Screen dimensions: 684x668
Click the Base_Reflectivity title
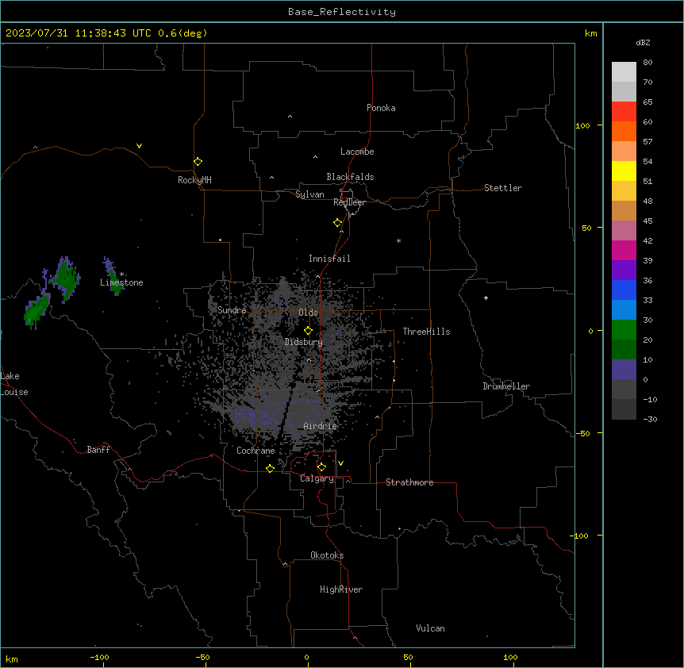(x=342, y=12)
